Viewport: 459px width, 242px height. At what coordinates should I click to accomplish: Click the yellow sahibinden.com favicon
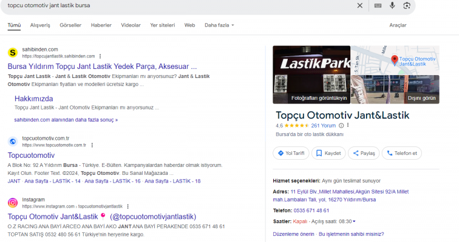click(13, 53)
